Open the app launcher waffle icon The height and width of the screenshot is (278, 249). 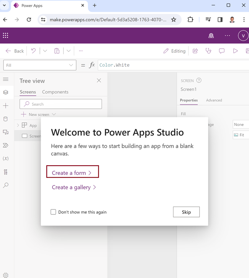5,35
